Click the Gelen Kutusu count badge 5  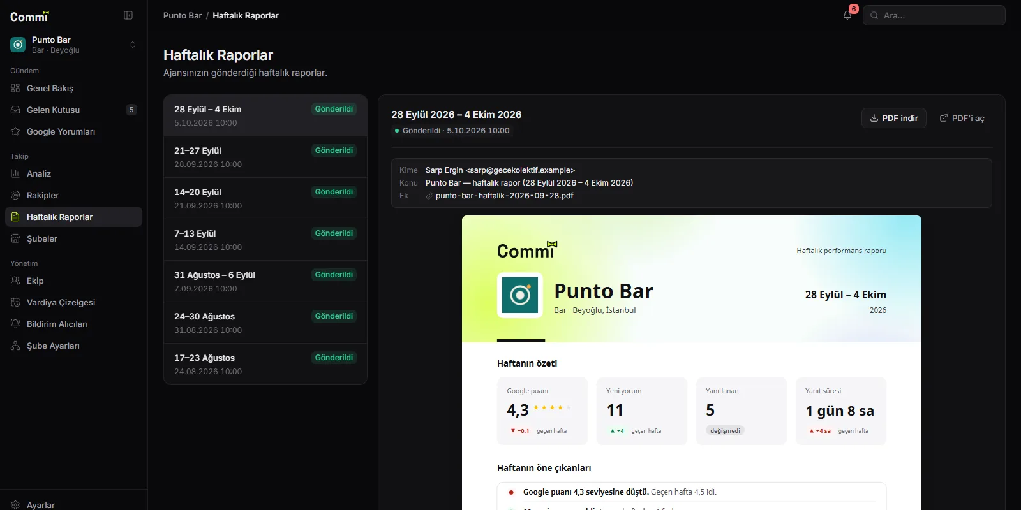pyautogui.click(x=131, y=110)
